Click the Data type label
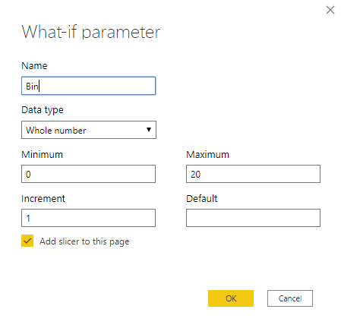Image resolution: width=341 pixels, height=328 pixels. point(43,110)
